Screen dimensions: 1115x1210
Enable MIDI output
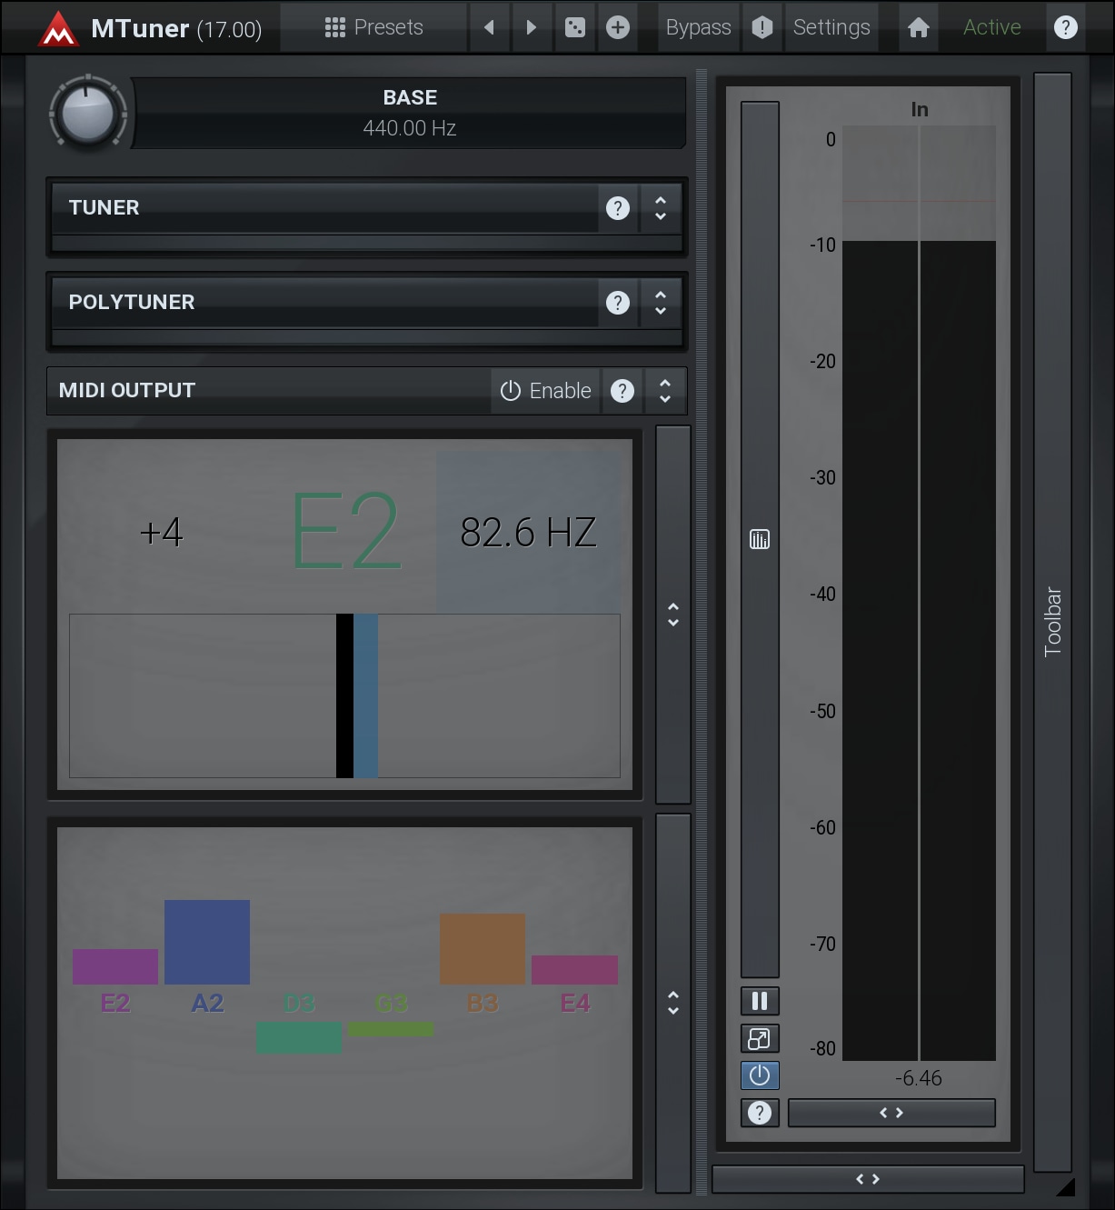(x=546, y=391)
